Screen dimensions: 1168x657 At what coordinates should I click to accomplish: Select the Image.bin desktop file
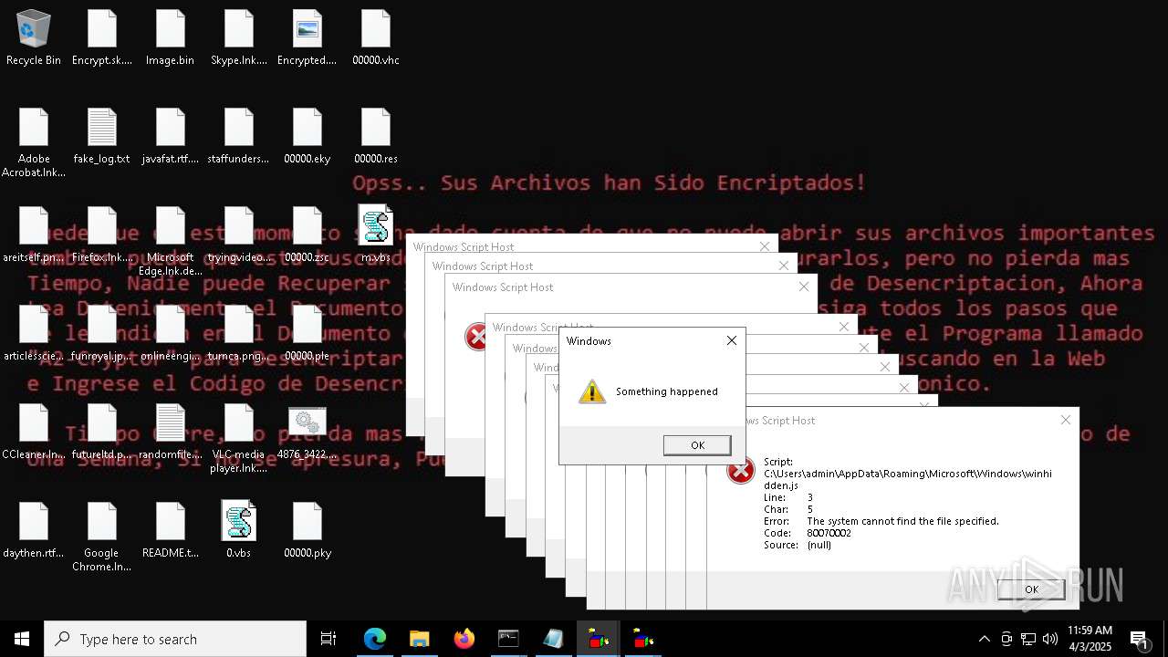tap(171, 38)
